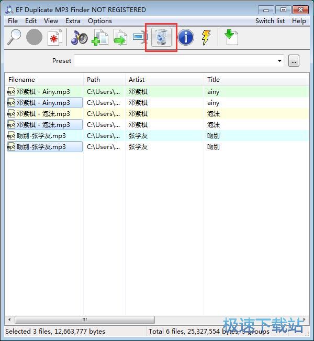Click the copy files icon with green plus
Screen dimensions: 314x341
coord(99,37)
